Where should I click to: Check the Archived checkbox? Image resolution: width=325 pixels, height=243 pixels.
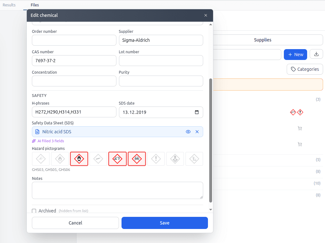pos(34,211)
